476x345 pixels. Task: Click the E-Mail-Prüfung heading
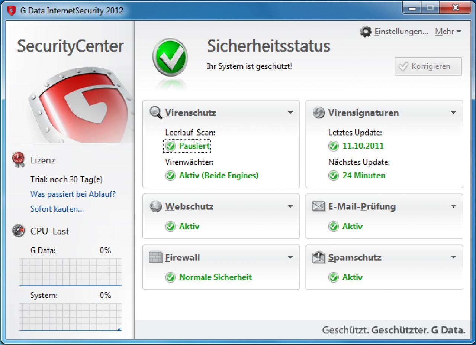click(x=362, y=206)
